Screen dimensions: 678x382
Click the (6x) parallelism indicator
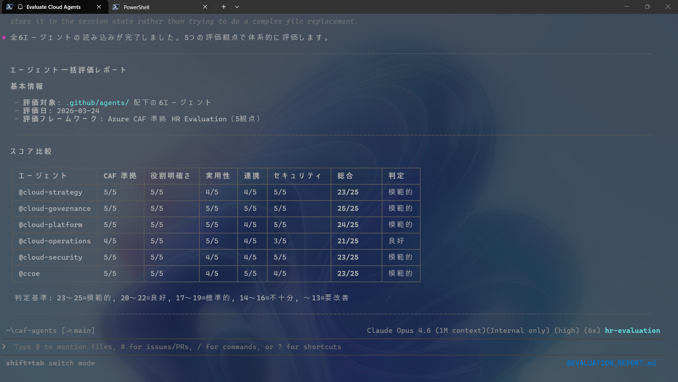592,330
